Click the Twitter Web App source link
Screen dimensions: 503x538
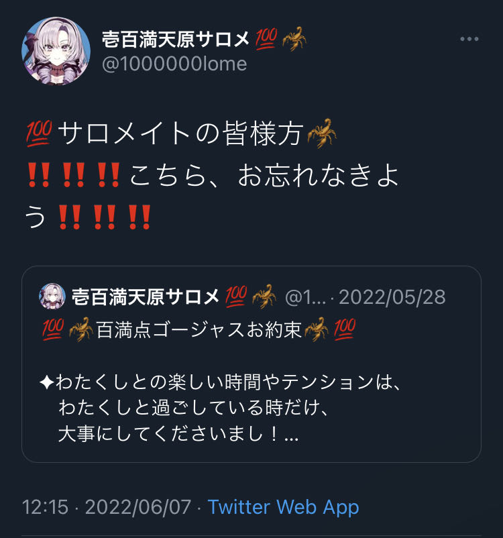click(x=283, y=507)
